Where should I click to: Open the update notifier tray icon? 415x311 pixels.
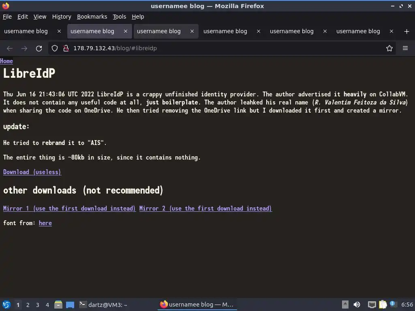[x=393, y=304]
